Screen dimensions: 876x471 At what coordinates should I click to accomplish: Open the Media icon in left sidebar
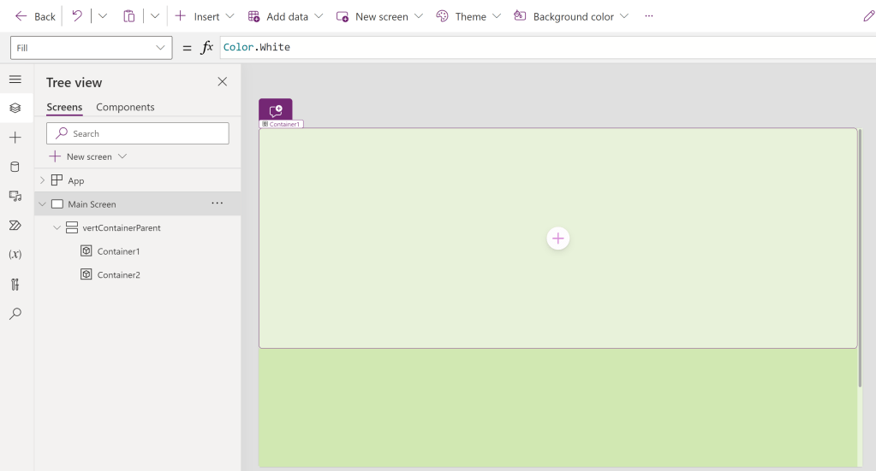click(15, 196)
